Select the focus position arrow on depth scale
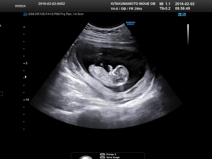 click(x=25, y=77)
